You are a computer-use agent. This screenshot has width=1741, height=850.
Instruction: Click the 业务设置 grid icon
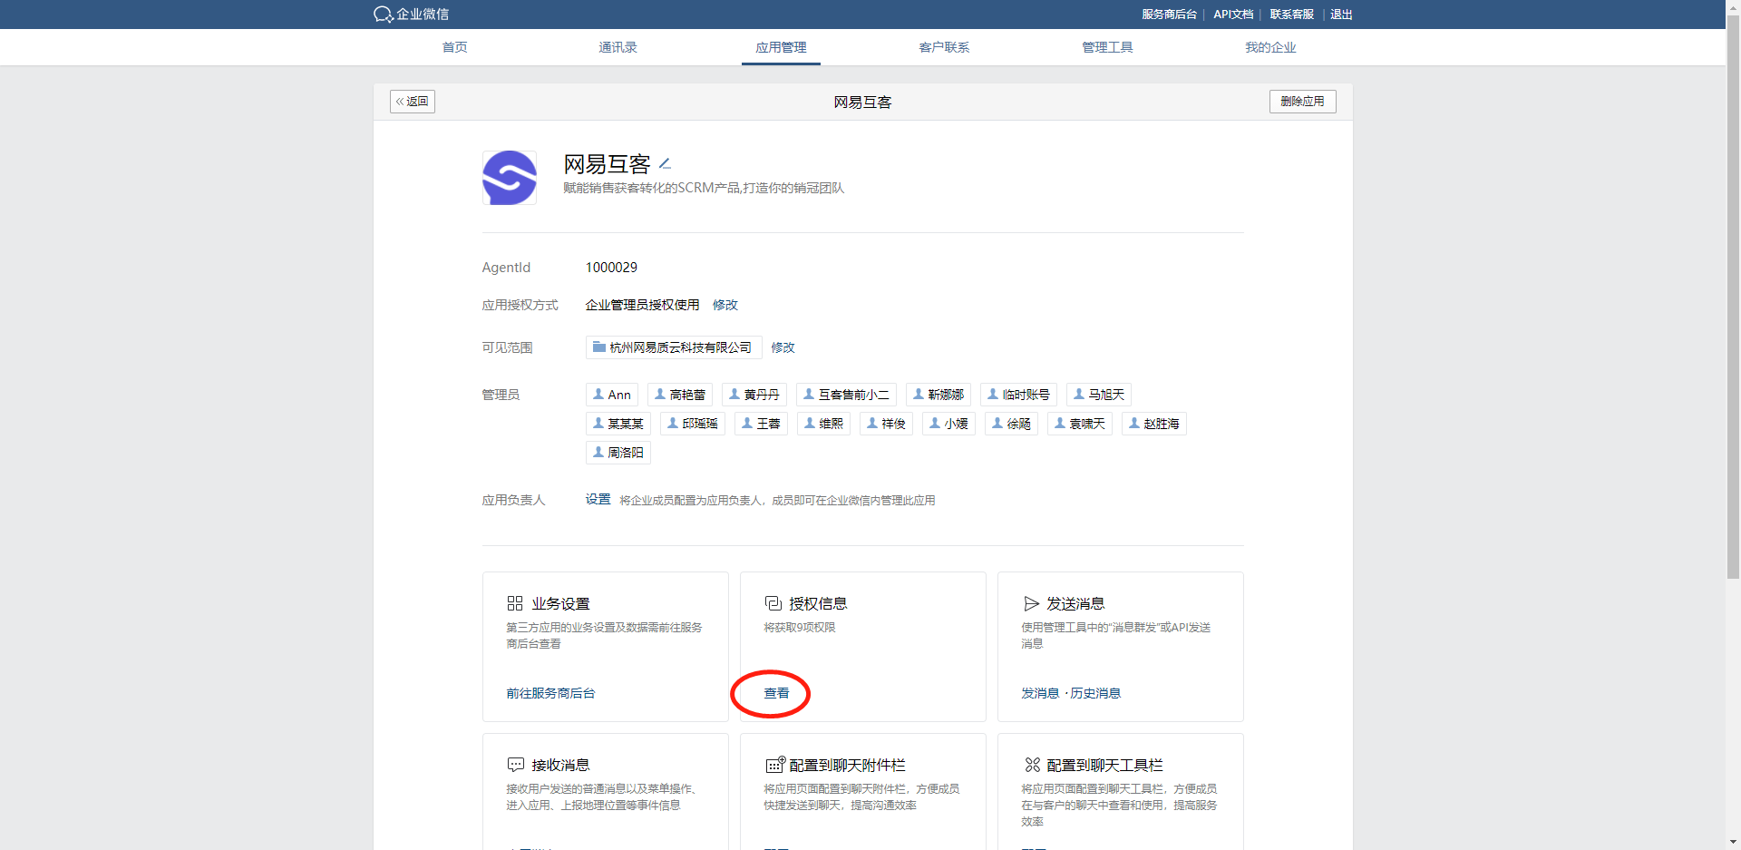click(x=515, y=603)
